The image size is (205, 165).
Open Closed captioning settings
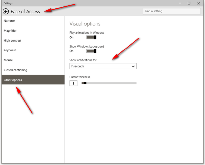(16, 70)
